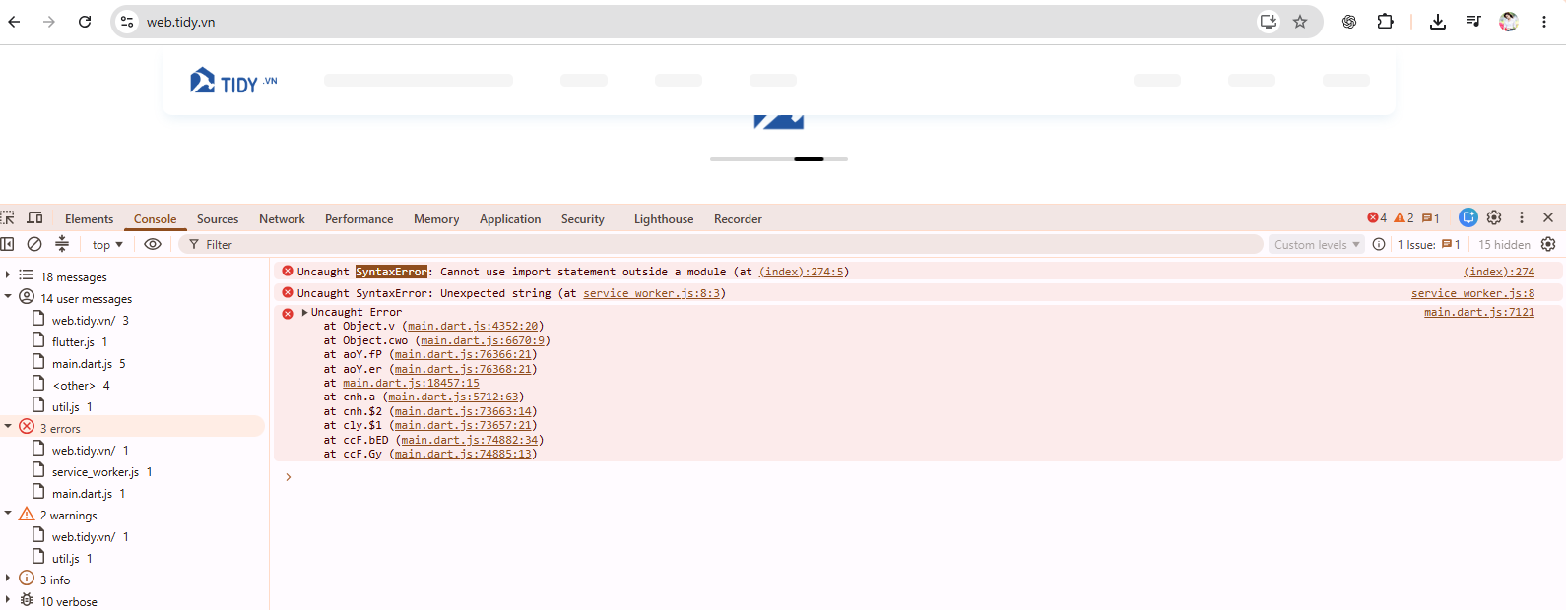This screenshot has width=1566, height=610.
Task: Switch to the Elements tab
Action: (x=89, y=219)
